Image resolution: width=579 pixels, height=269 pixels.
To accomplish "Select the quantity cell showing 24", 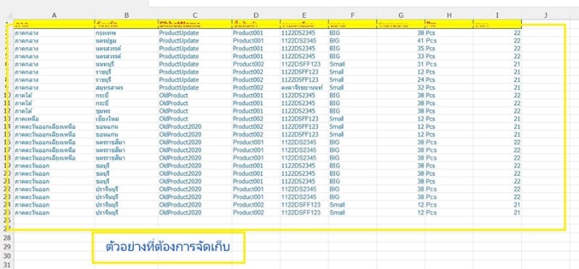I will point(401,80).
